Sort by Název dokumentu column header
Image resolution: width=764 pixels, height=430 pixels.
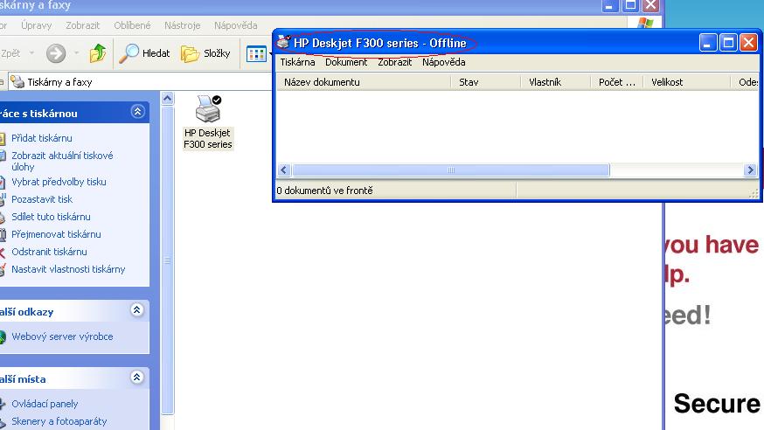(x=364, y=82)
